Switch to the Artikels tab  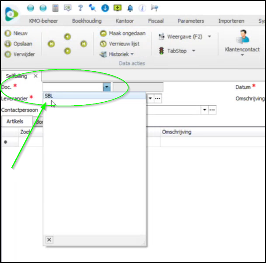click(14, 121)
